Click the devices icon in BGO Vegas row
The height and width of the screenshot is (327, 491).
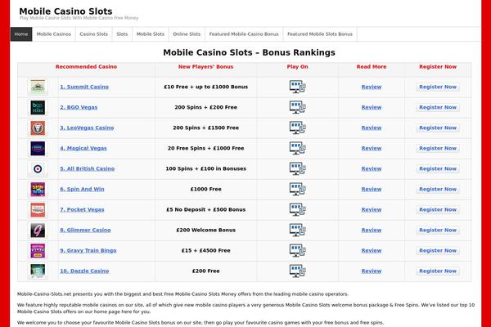[298, 107]
